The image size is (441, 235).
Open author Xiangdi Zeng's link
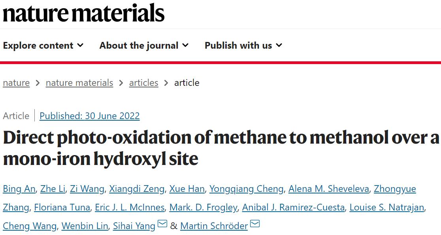pos(137,189)
